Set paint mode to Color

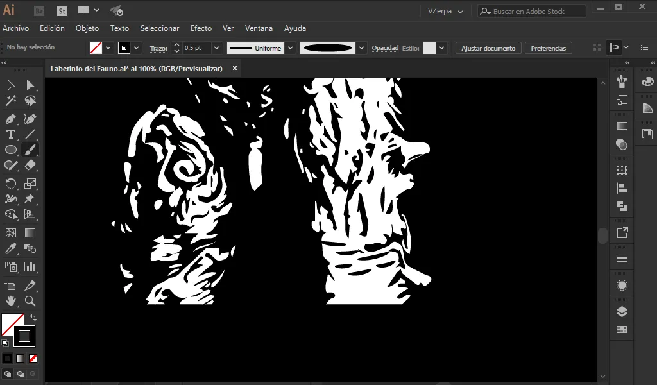click(x=8, y=358)
